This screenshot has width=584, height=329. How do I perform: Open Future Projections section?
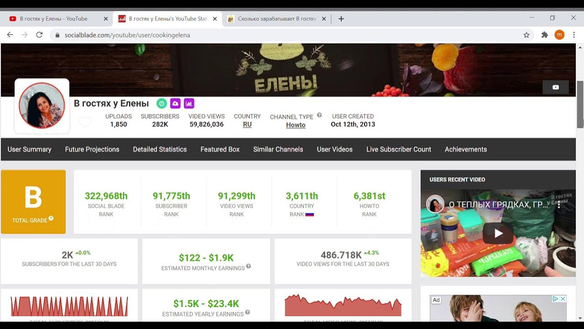point(92,149)
